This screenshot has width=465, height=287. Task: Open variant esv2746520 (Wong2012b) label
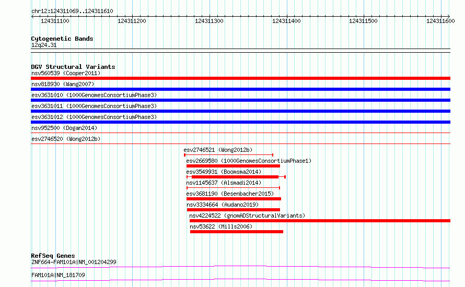point(66,139)
